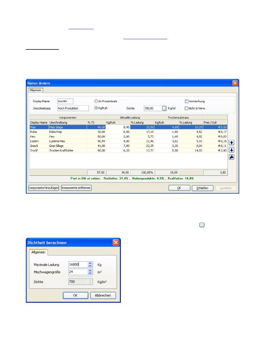Image resolution: width=265 pixels, height=343 pixels.
Task: Move selected component up with arrow icon
Action: (231, 143)
